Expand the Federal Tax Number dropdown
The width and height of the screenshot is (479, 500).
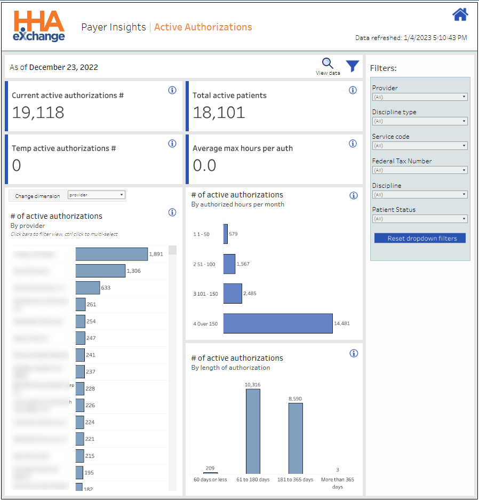420,170
